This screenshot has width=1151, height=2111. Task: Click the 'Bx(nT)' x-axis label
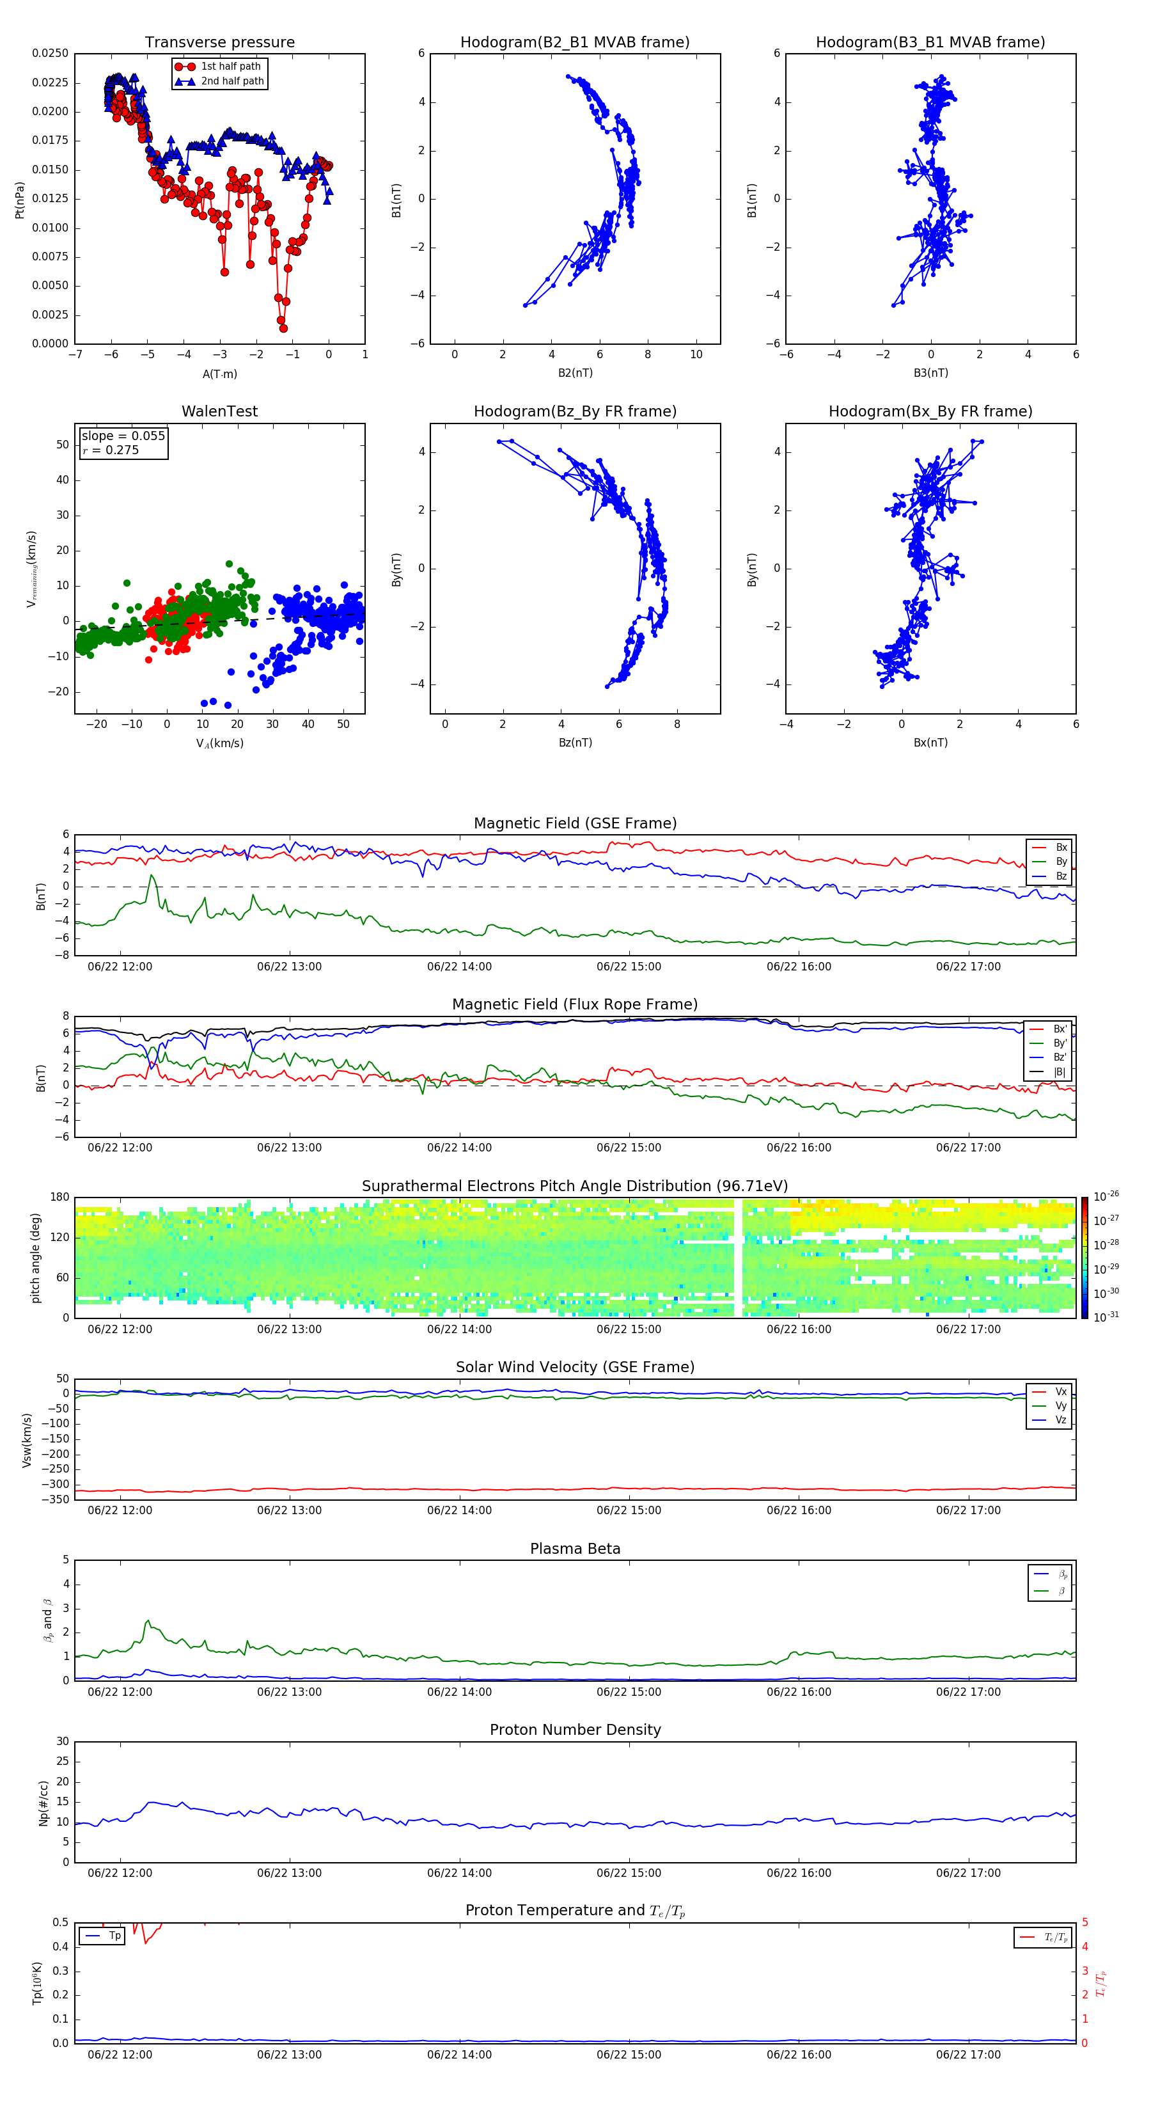pos(930,743)
